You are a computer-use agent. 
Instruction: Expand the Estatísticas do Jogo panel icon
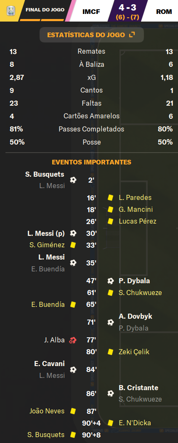point(132,35)
